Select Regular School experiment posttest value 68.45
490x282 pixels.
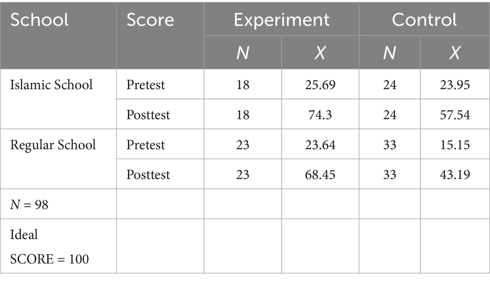[319, 175]
